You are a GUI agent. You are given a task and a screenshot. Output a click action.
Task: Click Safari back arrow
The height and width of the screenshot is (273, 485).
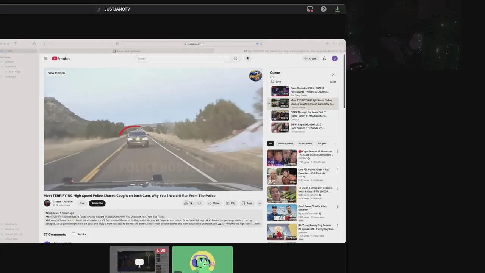coord(44,44)
